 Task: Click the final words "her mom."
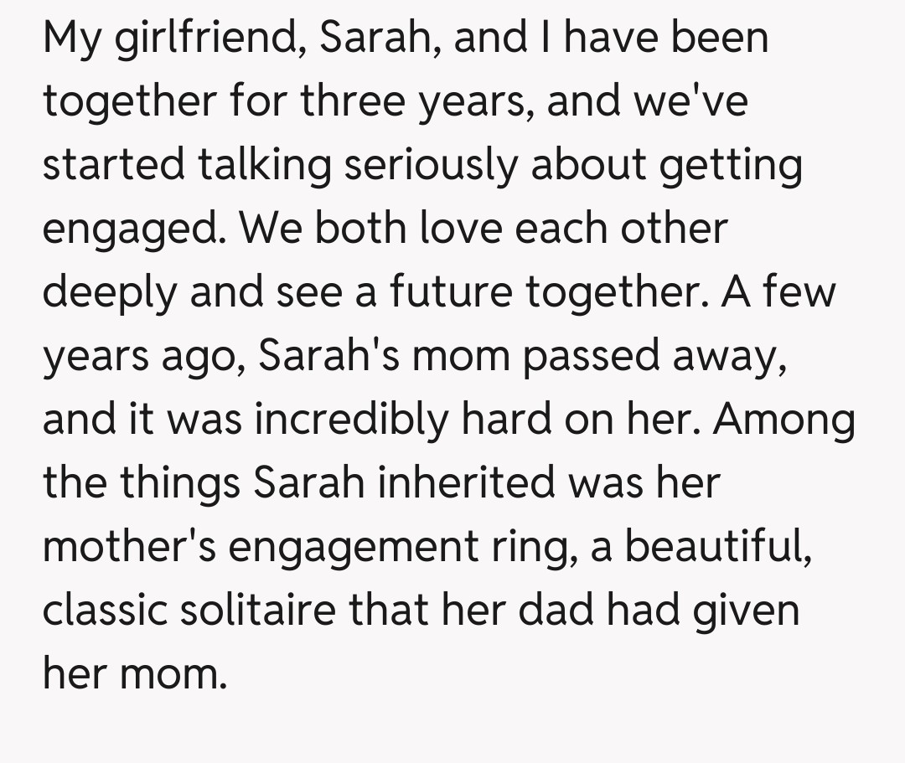134,673
